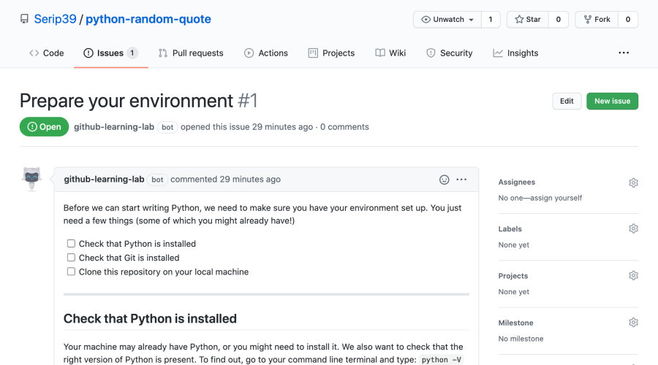This screenshot has height=365, width=658.
Task: Toggle 'Clone this repository' checkbox
Action: click(71, 272)
